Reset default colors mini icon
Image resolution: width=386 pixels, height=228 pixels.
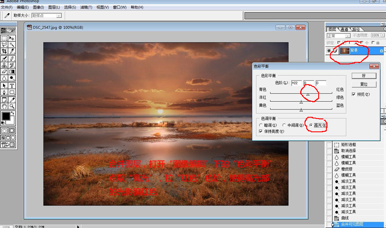coord(3,123)
